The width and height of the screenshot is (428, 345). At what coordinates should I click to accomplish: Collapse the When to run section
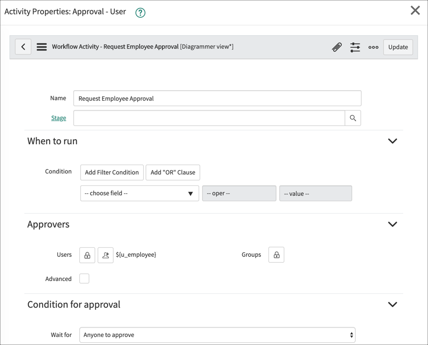point(392,141)
